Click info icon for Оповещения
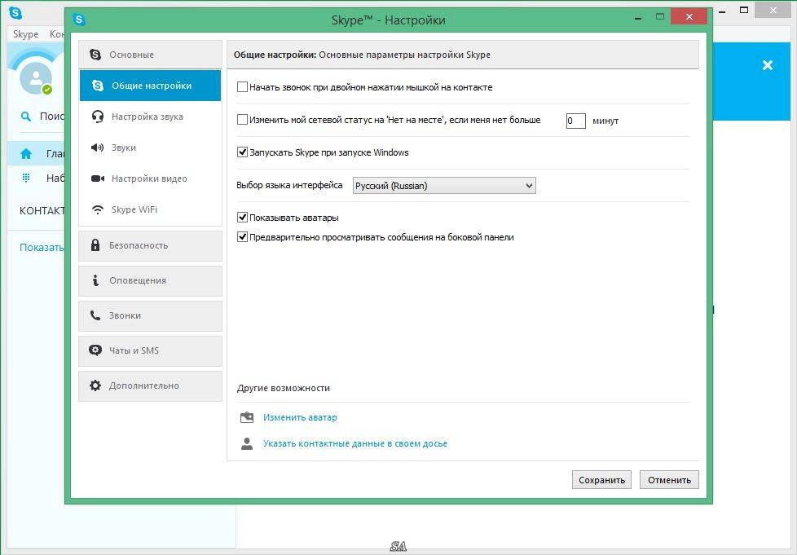 [x=95, y=280]
